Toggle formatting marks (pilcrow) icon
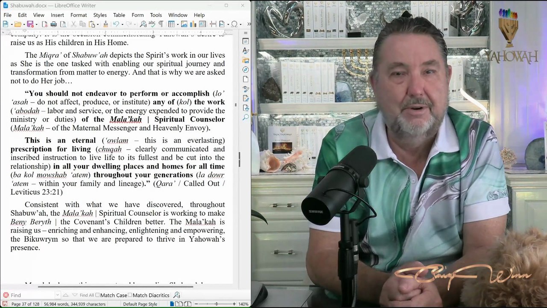Image resolution: width=547 pixels, height=308 pixels. pos(161,24)
